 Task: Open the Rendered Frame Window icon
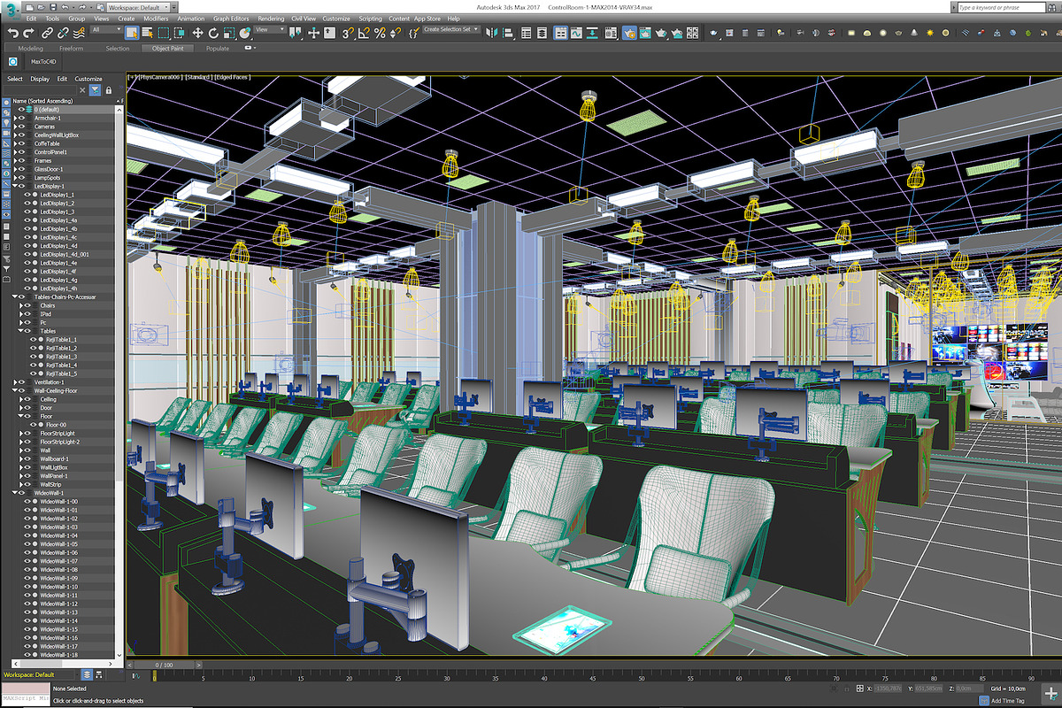pyautogui.click(x=645, y=32)
